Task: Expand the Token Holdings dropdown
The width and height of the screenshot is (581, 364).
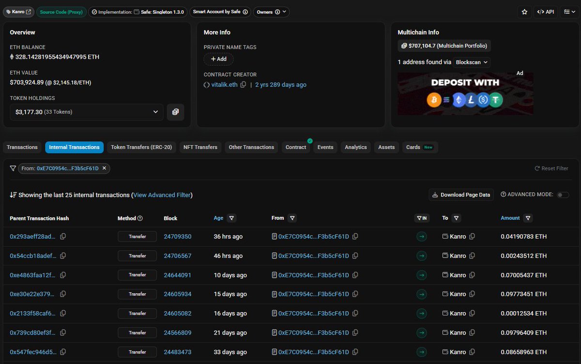Action: (87, 112)
